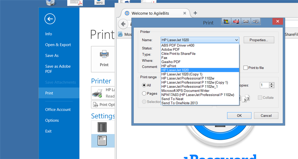The image size is (298, 159).
Task: Choose HP LaserJet 1020 (Copy 1) printer
Action: click(200, 74)
